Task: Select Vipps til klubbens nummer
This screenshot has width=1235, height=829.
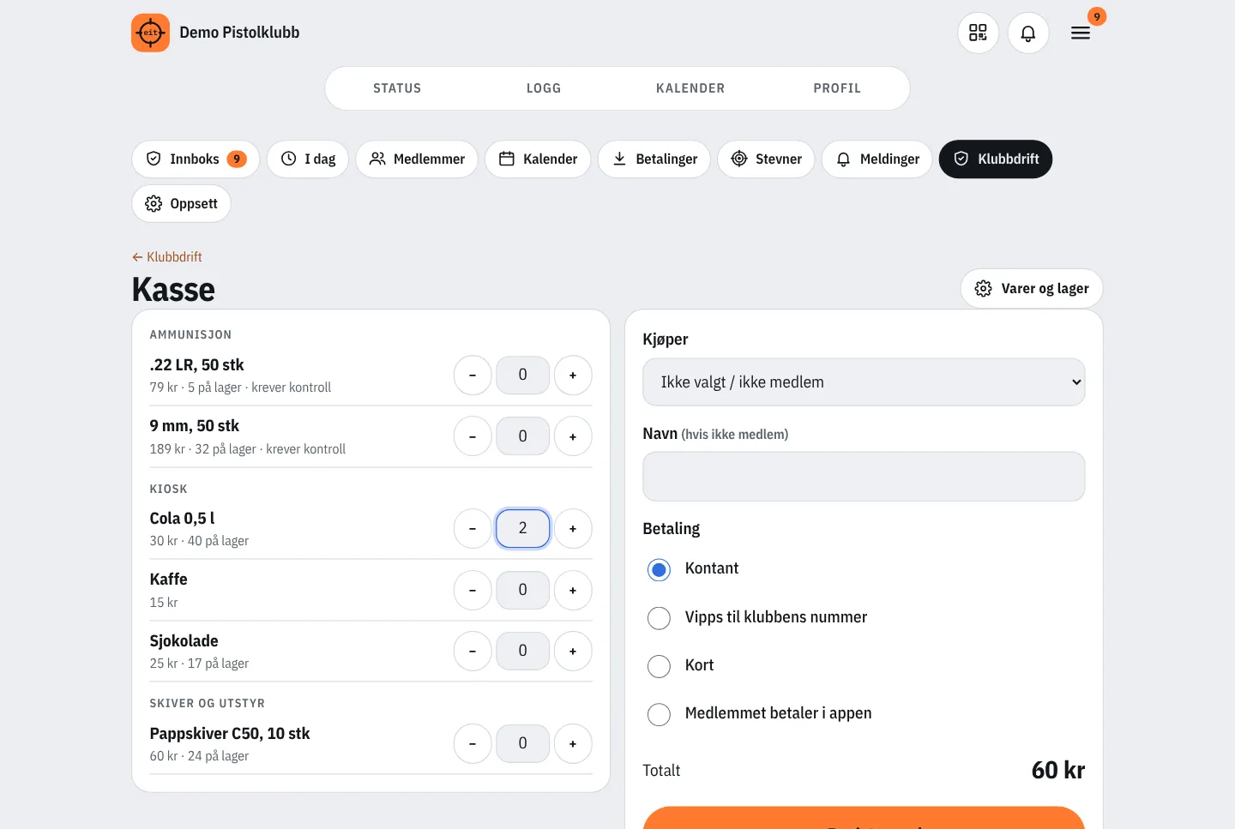Action: [659, 617]
